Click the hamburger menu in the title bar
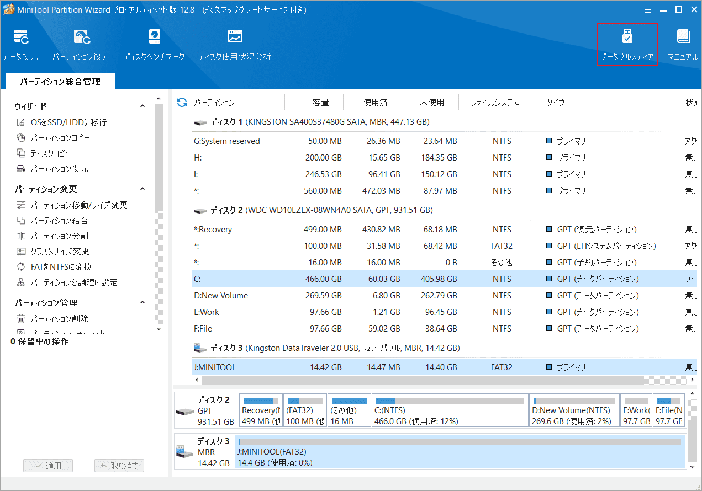This screenshot has height=491, width=702. point(647,9)
